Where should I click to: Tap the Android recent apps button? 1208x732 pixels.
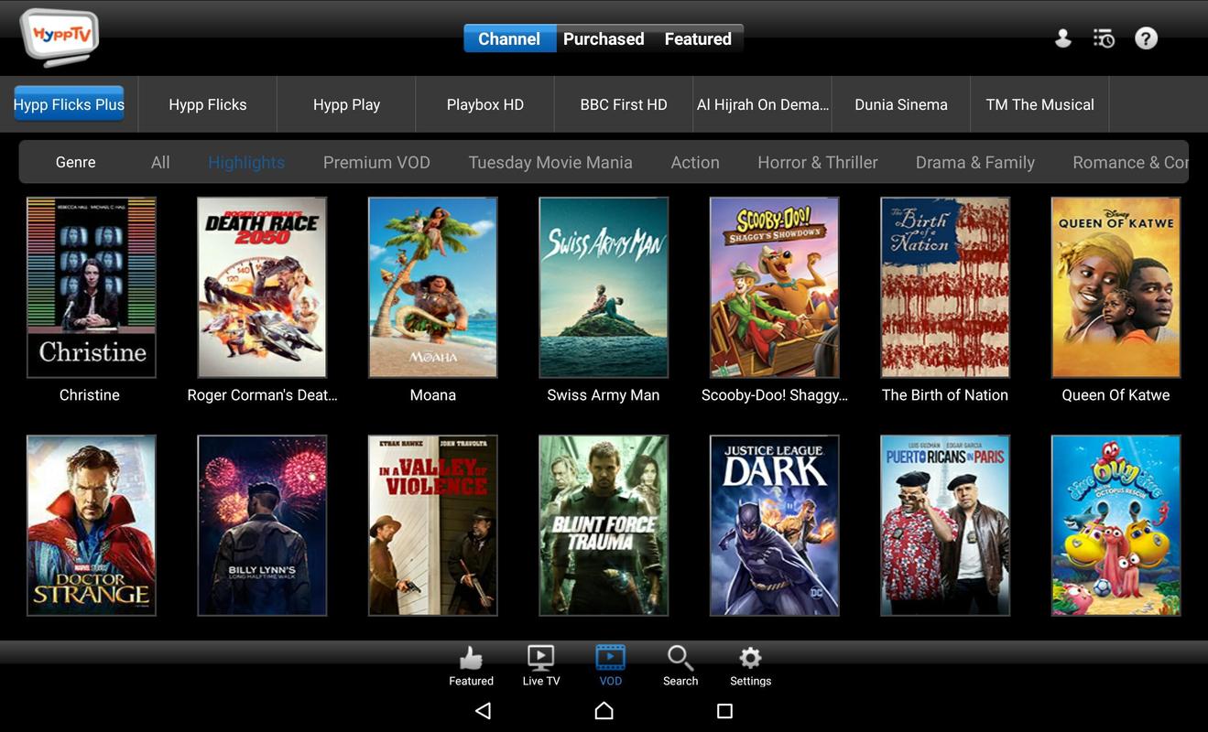[724, 711]
